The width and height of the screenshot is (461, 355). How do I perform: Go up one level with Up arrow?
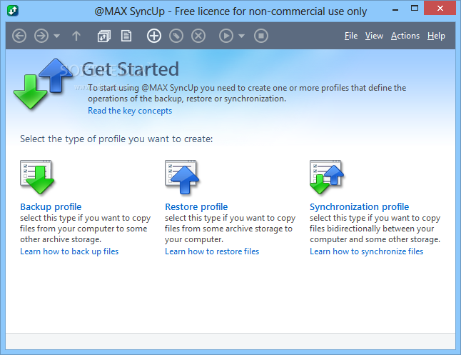(x=76, y=36)
